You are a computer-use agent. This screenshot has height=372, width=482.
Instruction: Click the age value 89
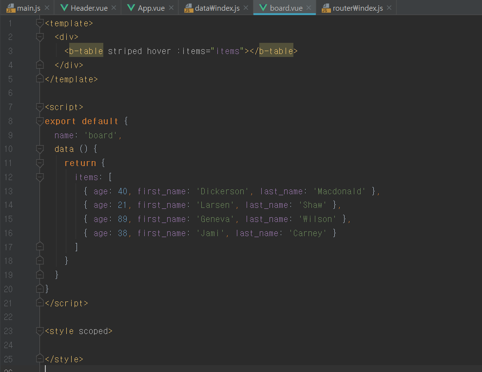[122, 219]
